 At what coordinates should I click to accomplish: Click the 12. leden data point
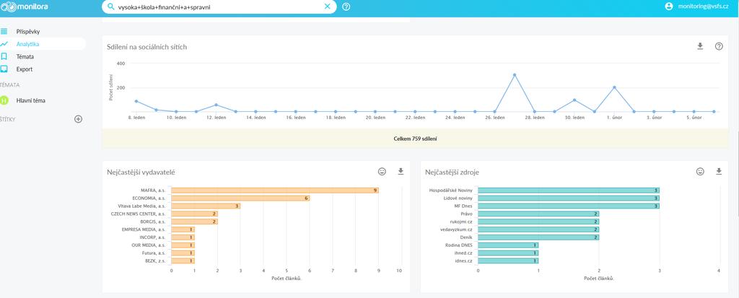(x=216, y=105)
